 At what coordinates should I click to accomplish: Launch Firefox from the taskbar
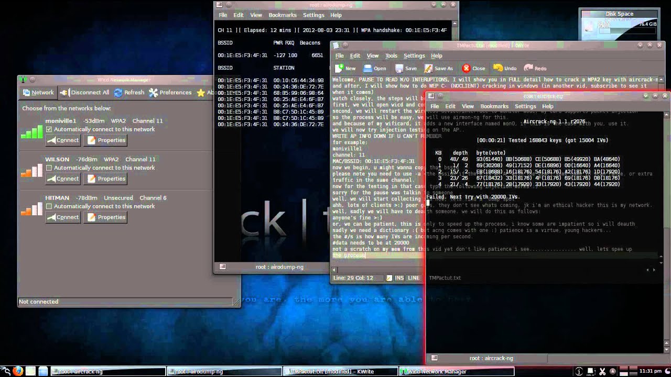(x=18, y=371)
